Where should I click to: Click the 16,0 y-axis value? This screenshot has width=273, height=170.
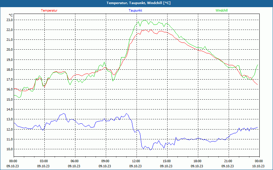(10, 89)
